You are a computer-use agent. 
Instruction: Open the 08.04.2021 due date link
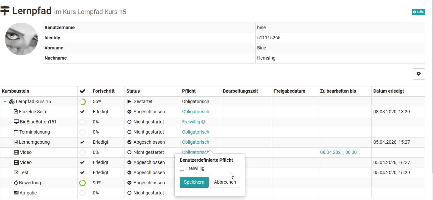tap(338, 152)
